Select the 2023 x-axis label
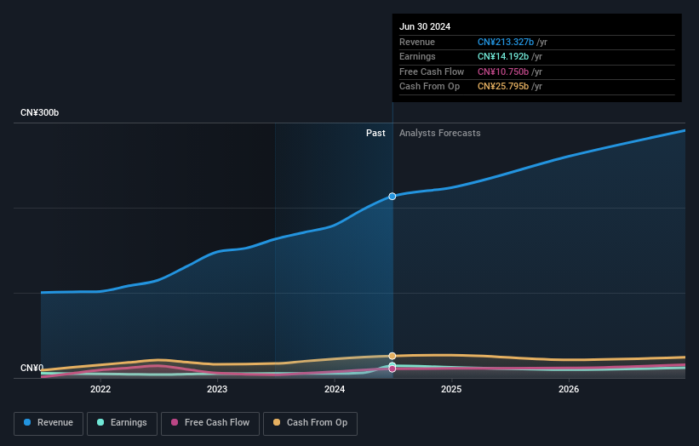The image size is (699, 446). 217,390
